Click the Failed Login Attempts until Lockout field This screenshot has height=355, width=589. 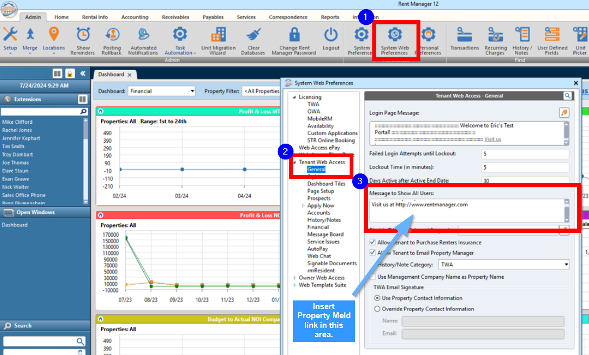pos(524,154)
